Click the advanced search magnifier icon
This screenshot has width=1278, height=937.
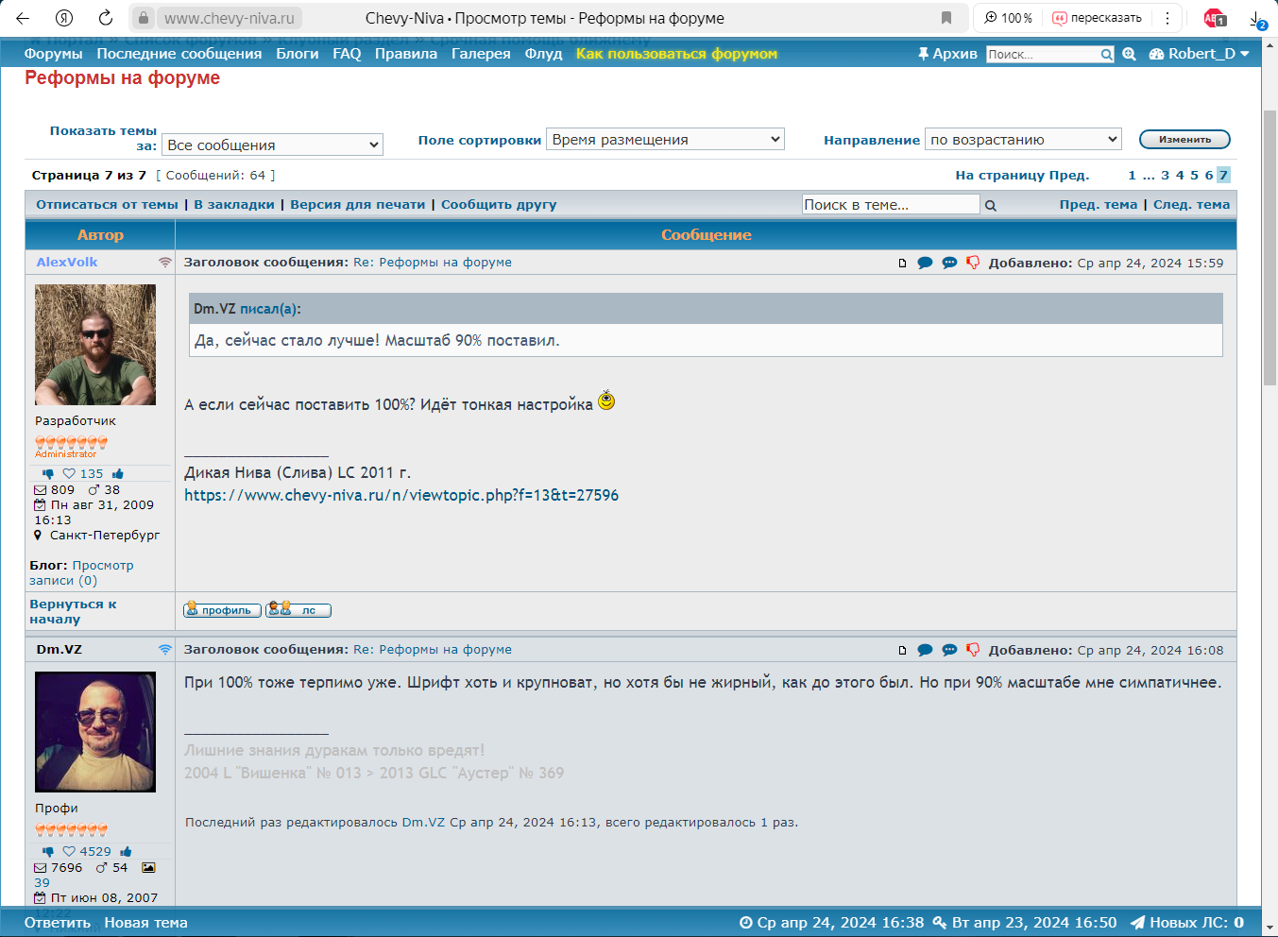[x=1129, y=55]
